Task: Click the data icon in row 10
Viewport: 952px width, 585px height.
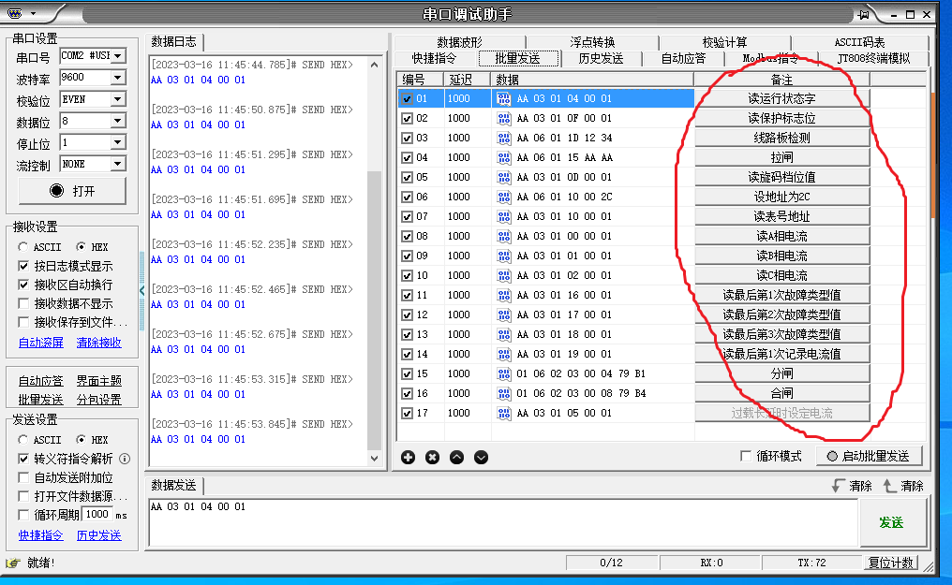Action: point(503,275)
